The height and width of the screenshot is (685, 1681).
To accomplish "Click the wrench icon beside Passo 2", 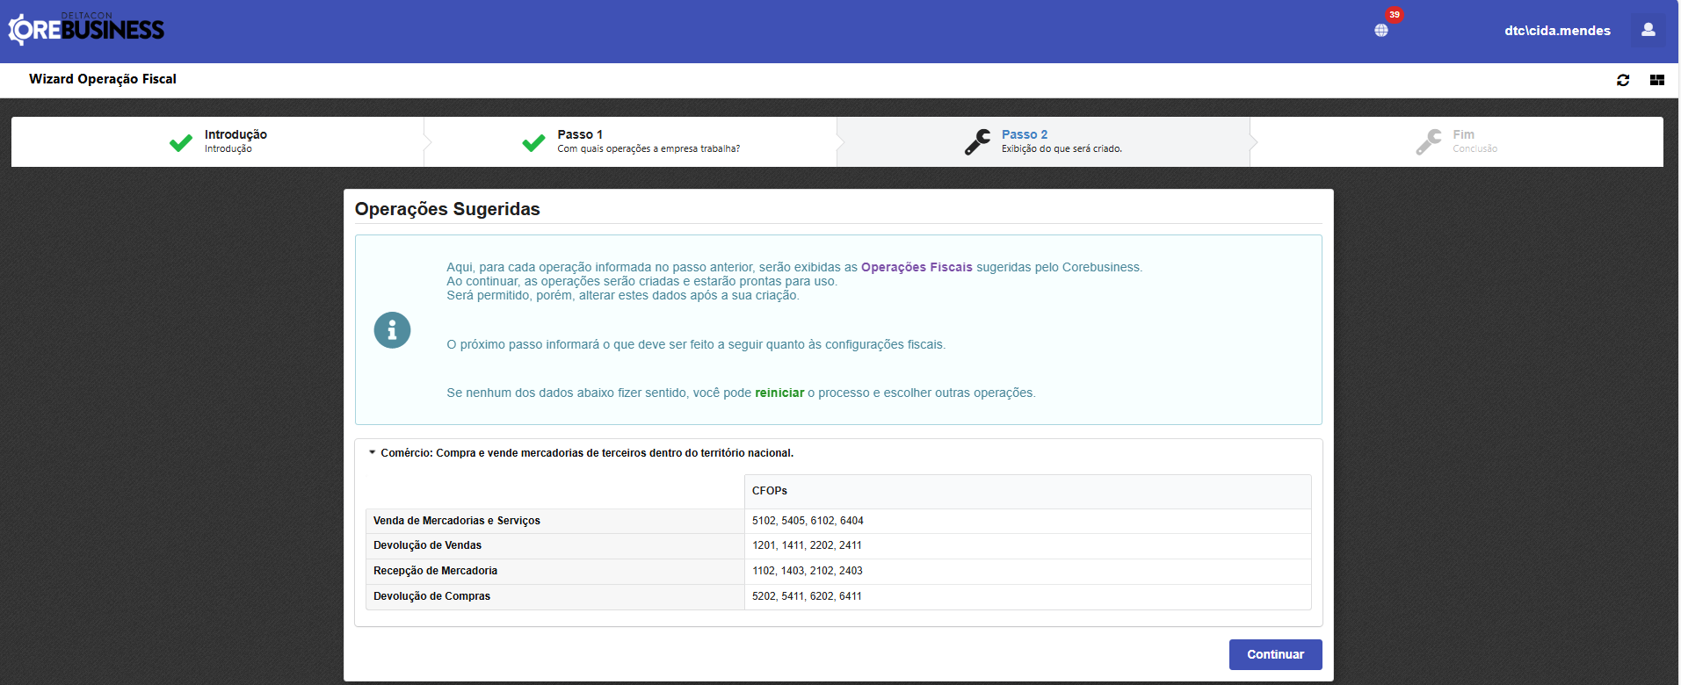I will click(x=977, y=142).
